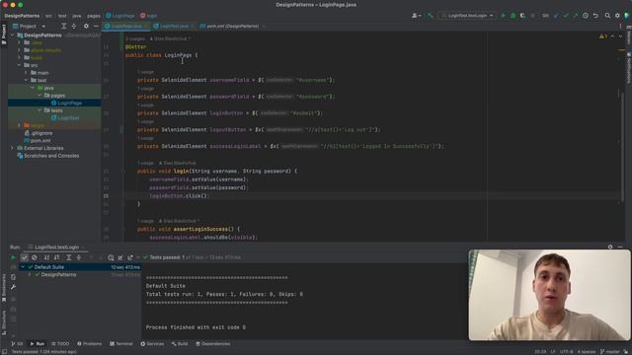Hide the Project tool window
632x355 pixels.
96,27
